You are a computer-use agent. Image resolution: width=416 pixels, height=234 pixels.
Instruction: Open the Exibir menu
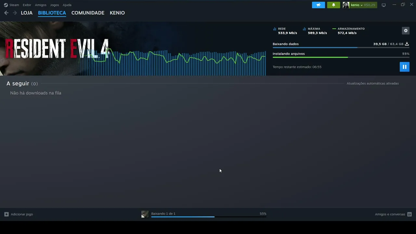tap(27, 5)
